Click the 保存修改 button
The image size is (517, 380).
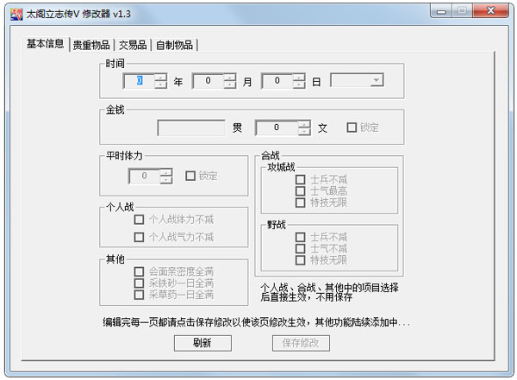301,343
